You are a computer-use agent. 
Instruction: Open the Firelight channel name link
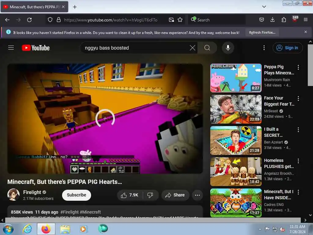click(x=32, y=192)
